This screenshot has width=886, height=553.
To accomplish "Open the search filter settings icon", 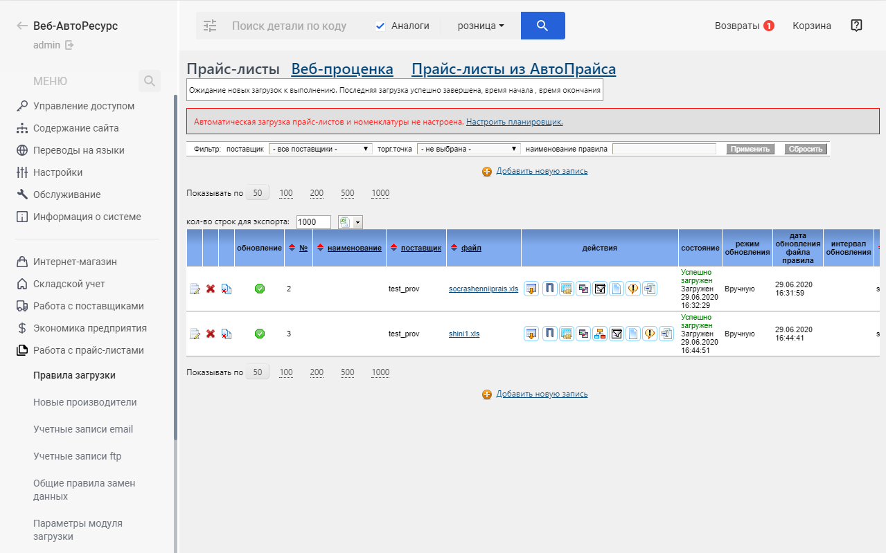I will click(x=210, y=26).
